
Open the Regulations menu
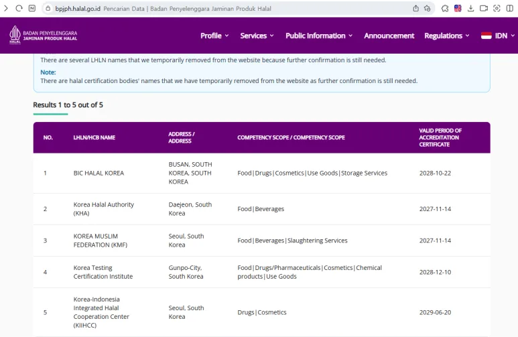click(446, 36)
